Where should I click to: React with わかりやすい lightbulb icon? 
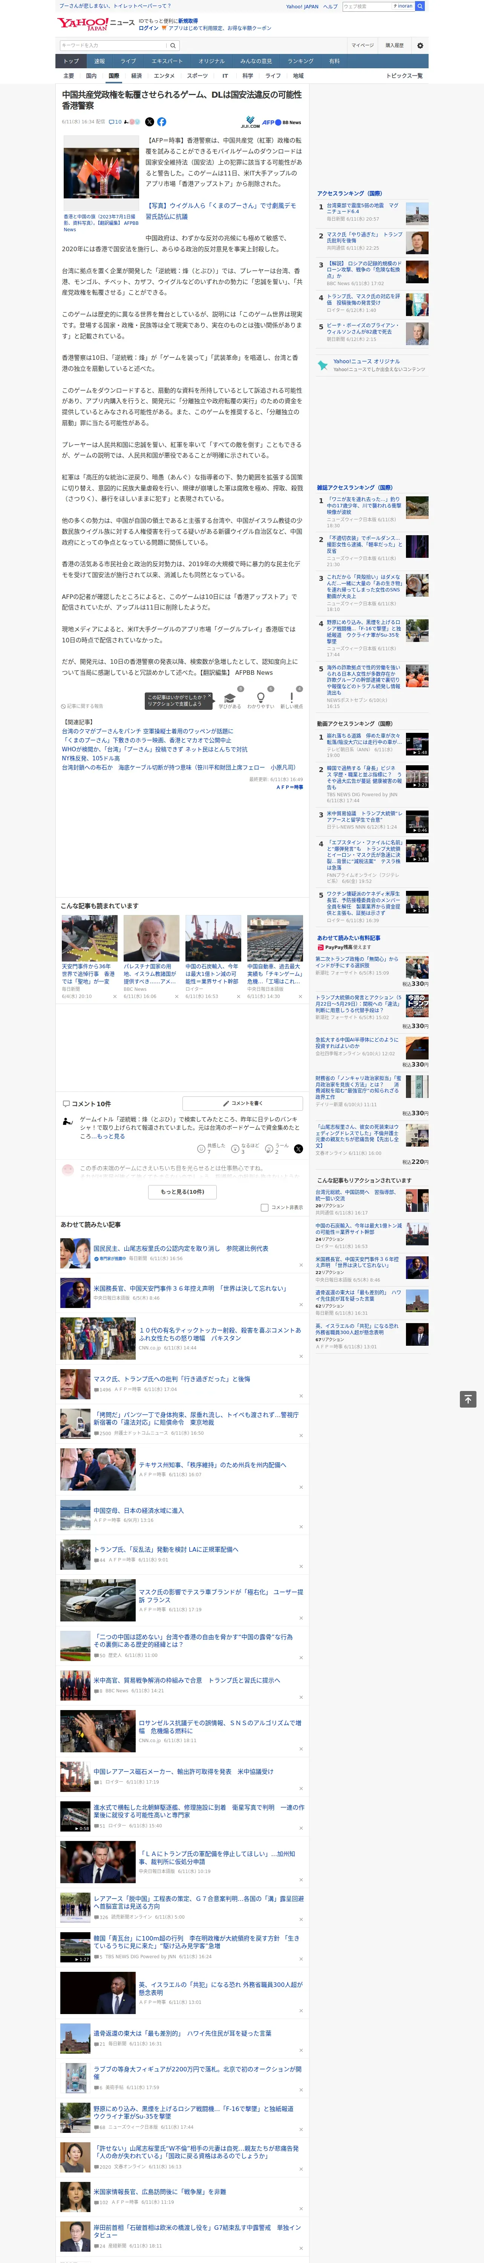(261, 699)
